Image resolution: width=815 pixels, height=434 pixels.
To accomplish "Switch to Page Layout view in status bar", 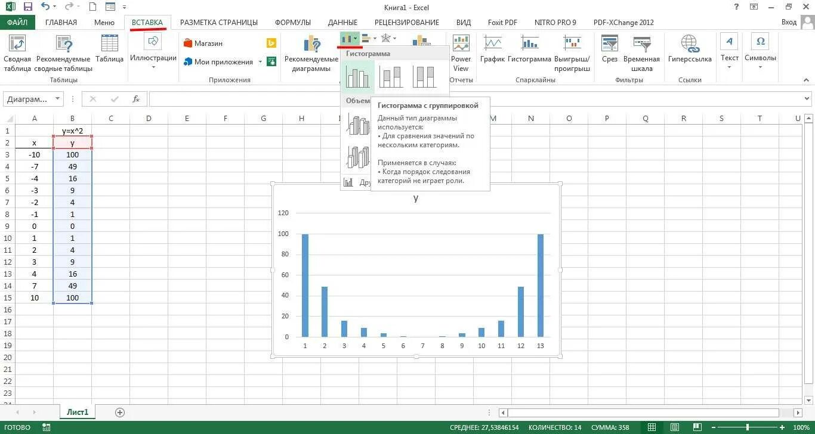I will (674, 427).
